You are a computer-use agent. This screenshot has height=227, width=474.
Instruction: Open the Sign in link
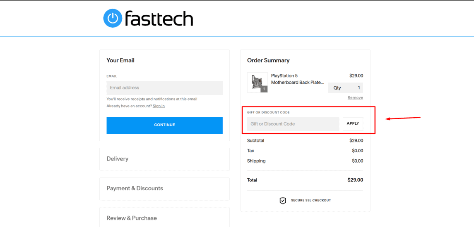coord(159,106)
